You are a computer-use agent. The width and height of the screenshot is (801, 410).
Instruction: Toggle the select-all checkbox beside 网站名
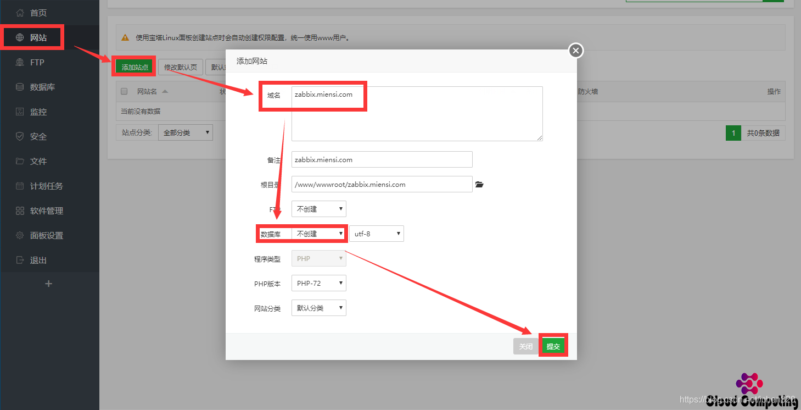coord(124,91)
